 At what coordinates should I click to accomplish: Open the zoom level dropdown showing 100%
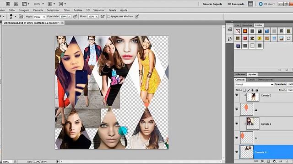click(x=38, y=4)
